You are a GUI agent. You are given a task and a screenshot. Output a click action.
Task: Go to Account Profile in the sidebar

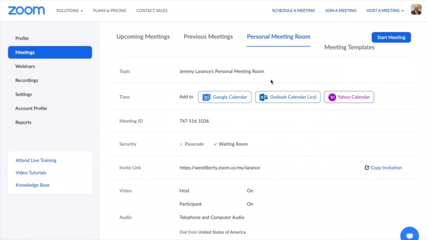pos(31,108)
